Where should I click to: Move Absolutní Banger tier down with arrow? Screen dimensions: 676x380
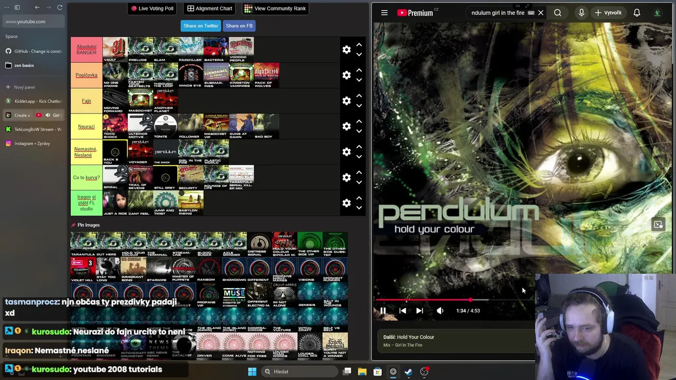click(359, 54)
